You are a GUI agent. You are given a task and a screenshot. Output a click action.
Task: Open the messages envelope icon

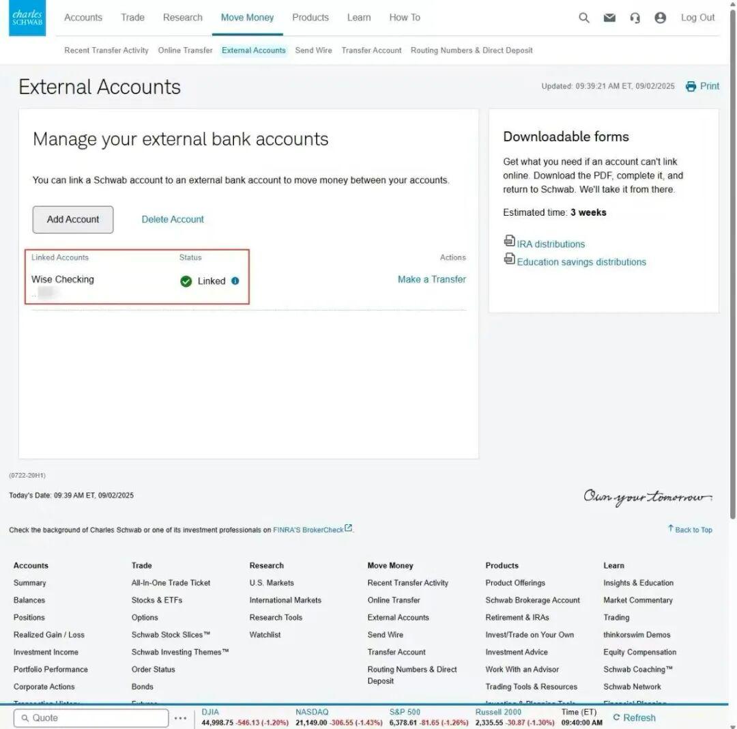click(609, 18)
